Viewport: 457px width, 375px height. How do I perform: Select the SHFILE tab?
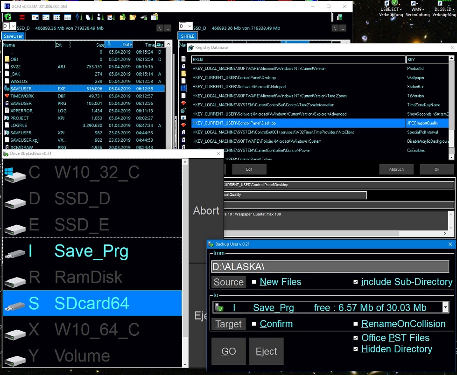click(x=188, y=36)
